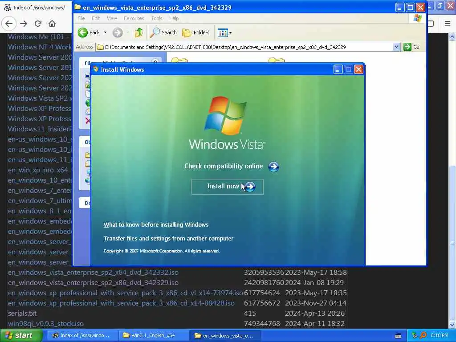Click the 2024-Apr-13 20:26 date entry
Viewport: 456px width, 342px height.
[x=315, y=313]
